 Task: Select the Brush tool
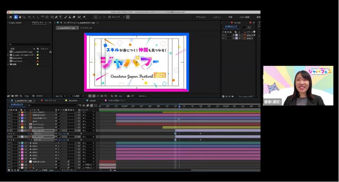66,17
